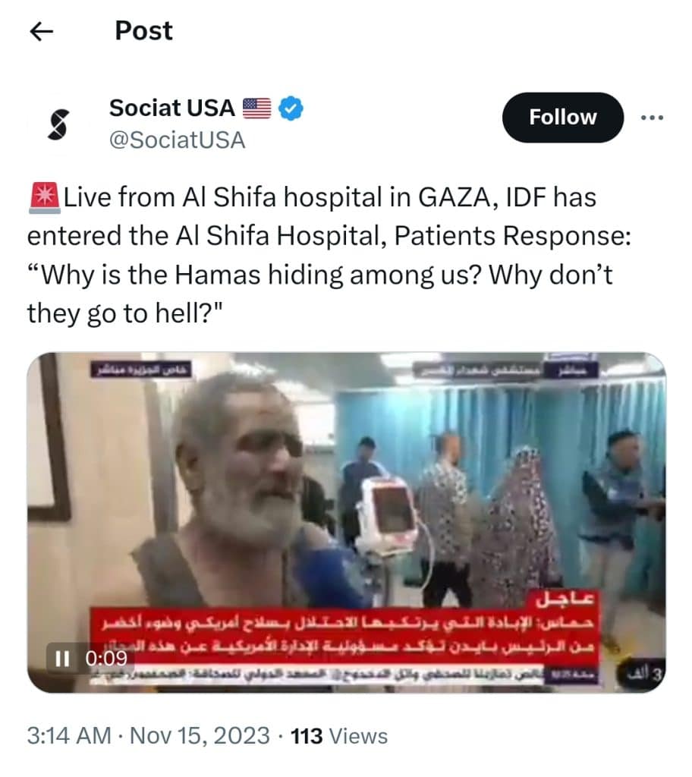Click the red siren emoji in post

pos(45,198)
